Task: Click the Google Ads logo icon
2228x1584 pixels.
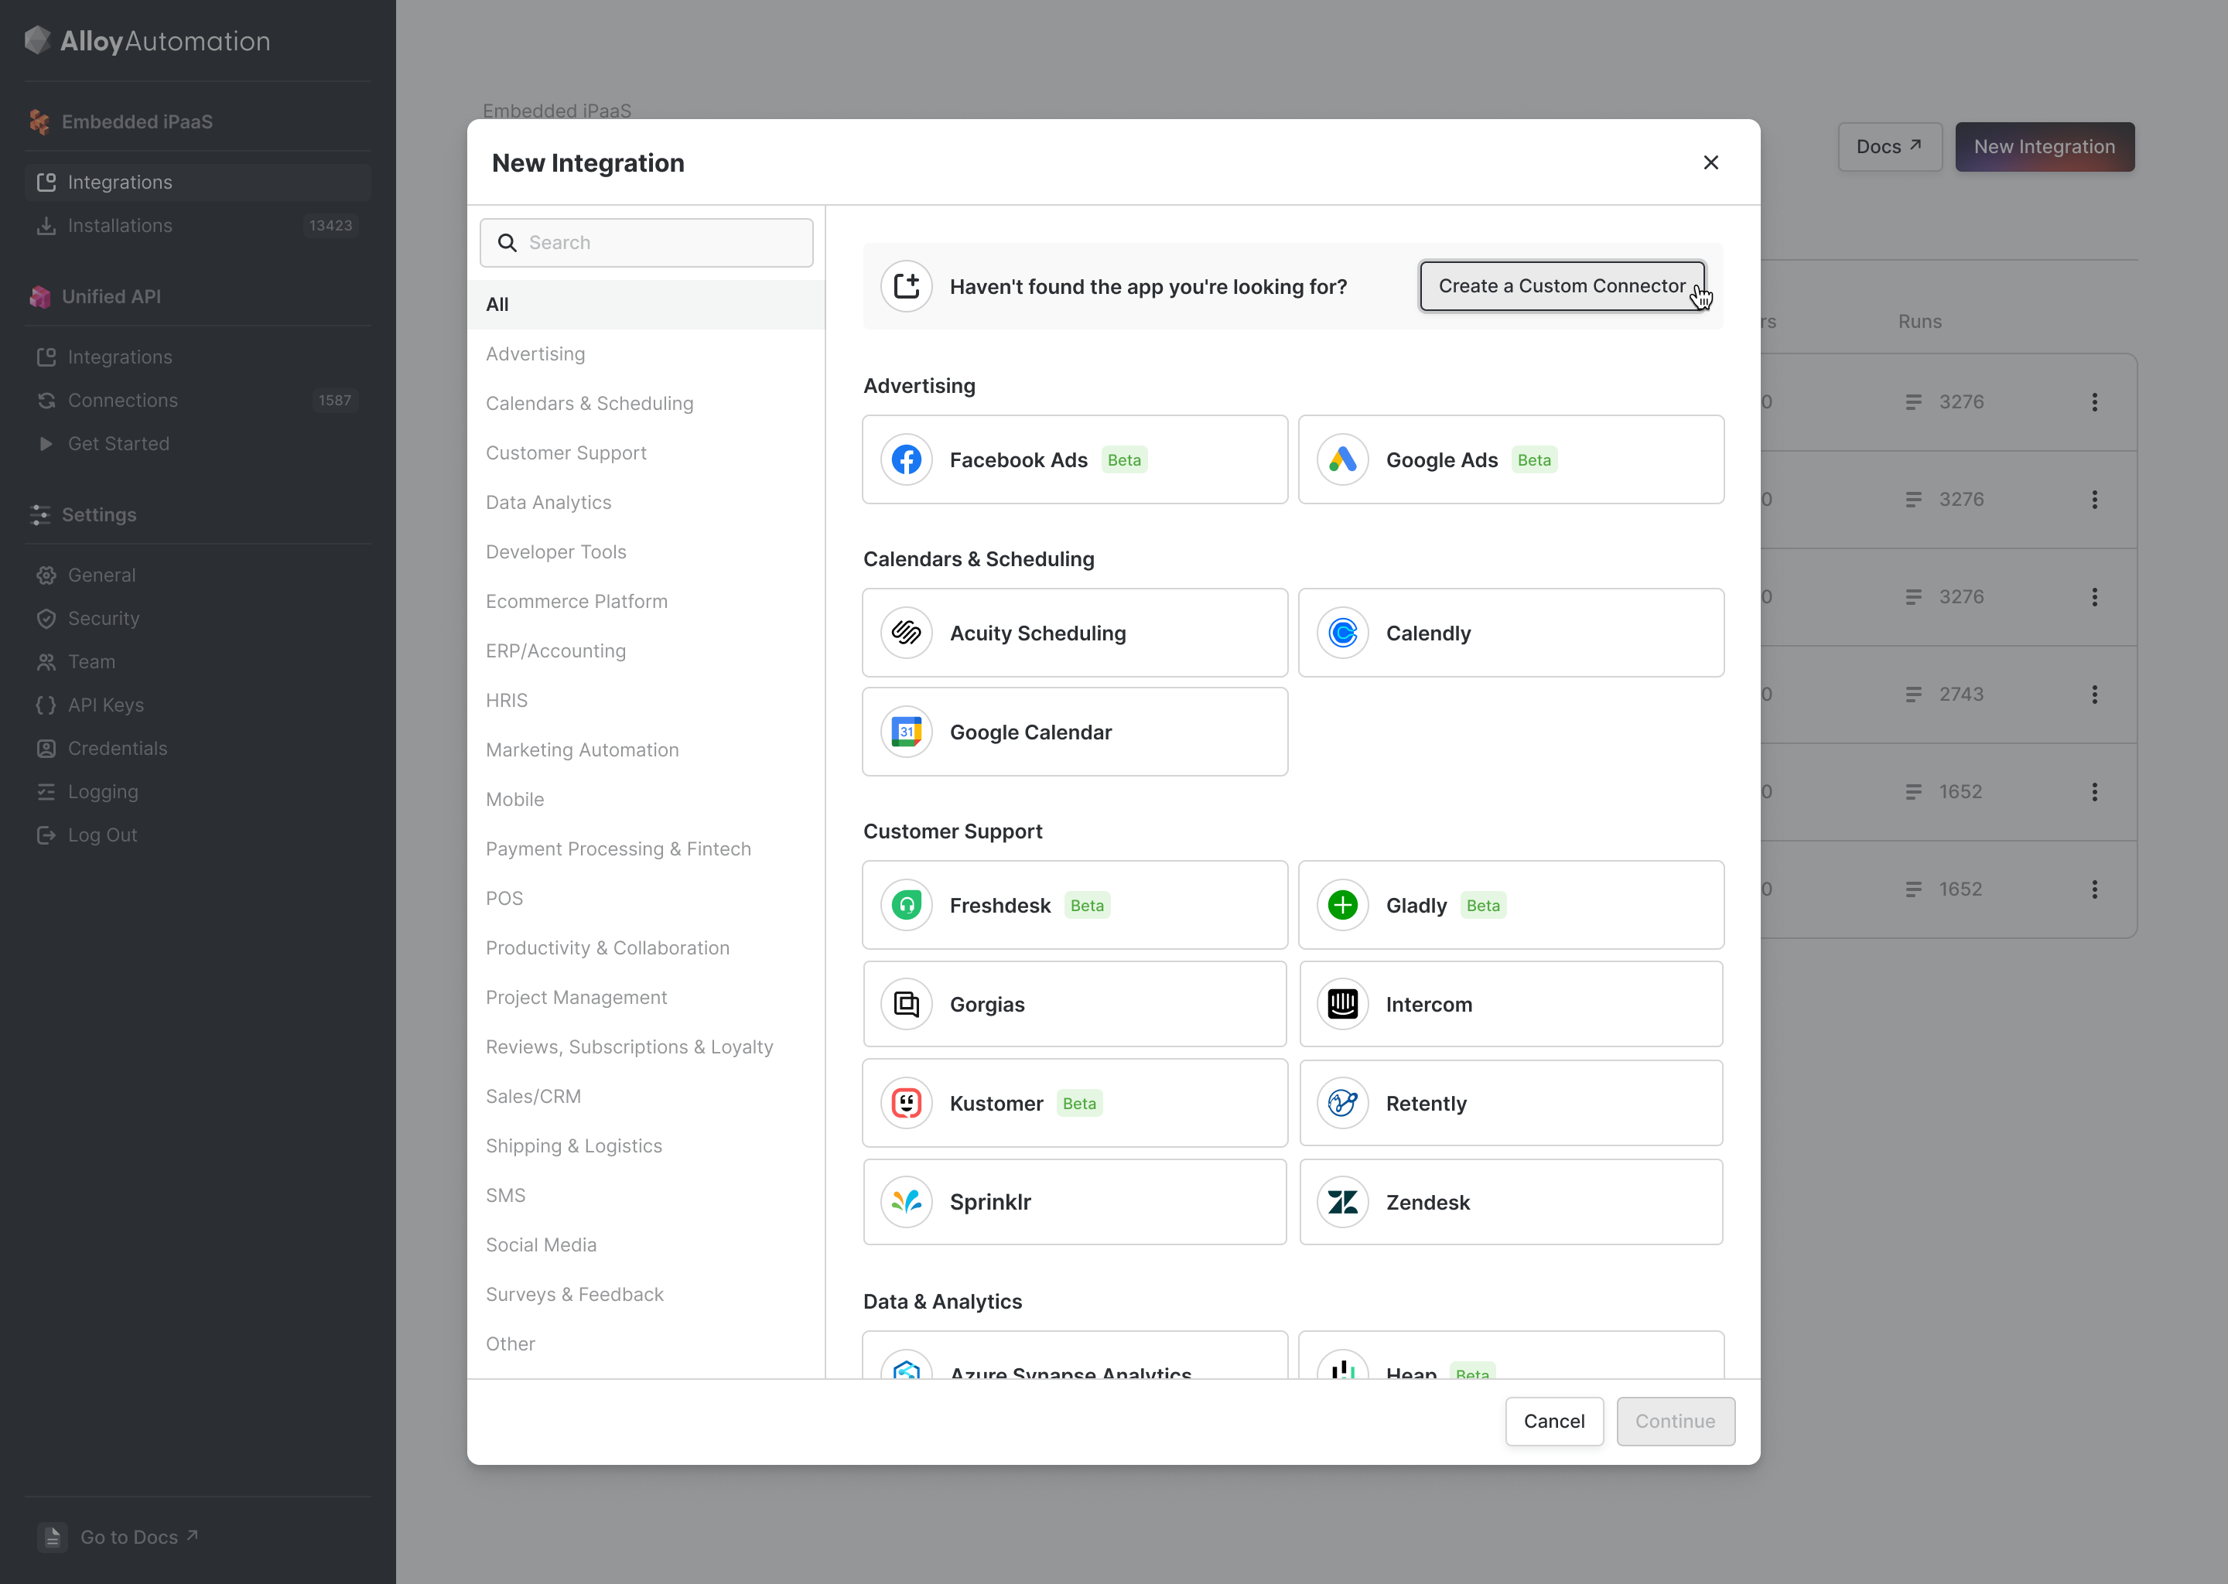Action: click(1342, 459)
